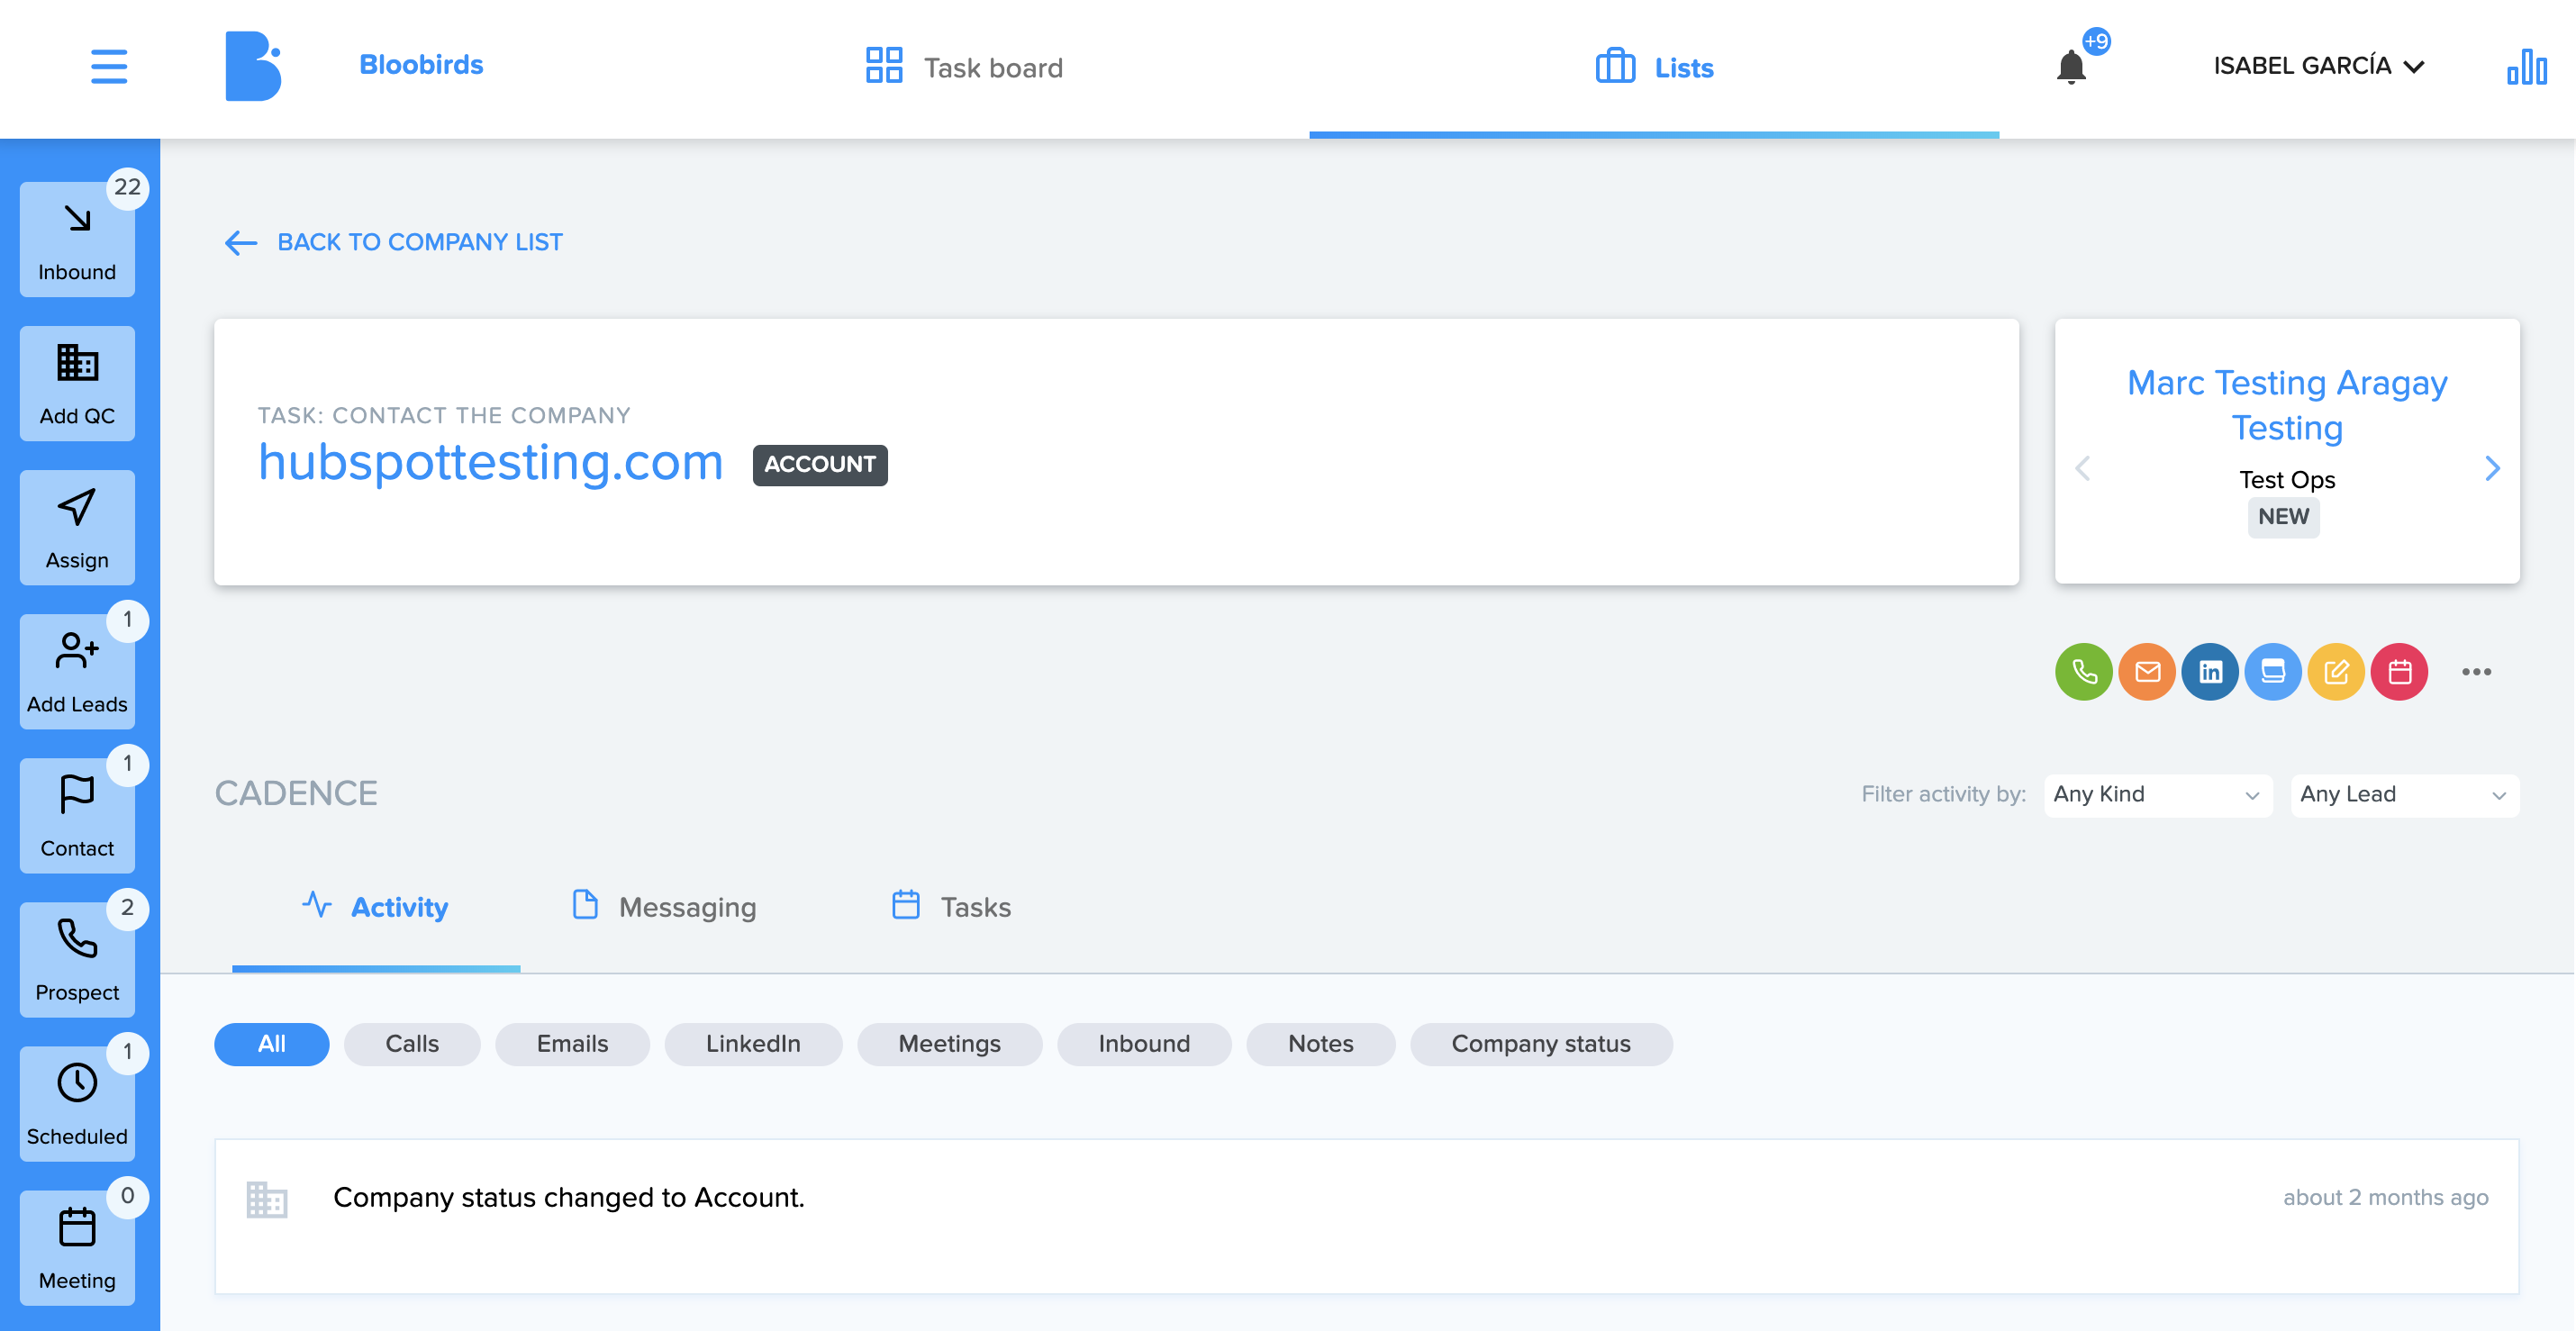This screenshot has height=1331, width=2576.
Task: Open the Scheduled sidebar item
Action: pyautogui.click(x=77, y=1104)
